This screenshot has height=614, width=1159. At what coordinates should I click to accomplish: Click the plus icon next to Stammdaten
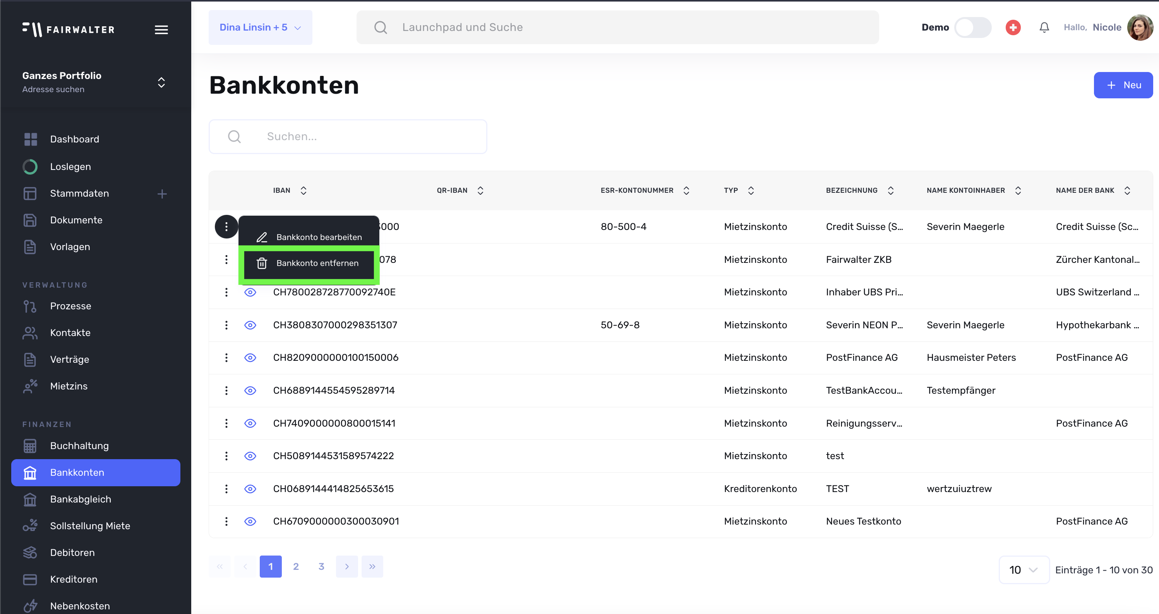pyautogui.click(x=162, y=194)
